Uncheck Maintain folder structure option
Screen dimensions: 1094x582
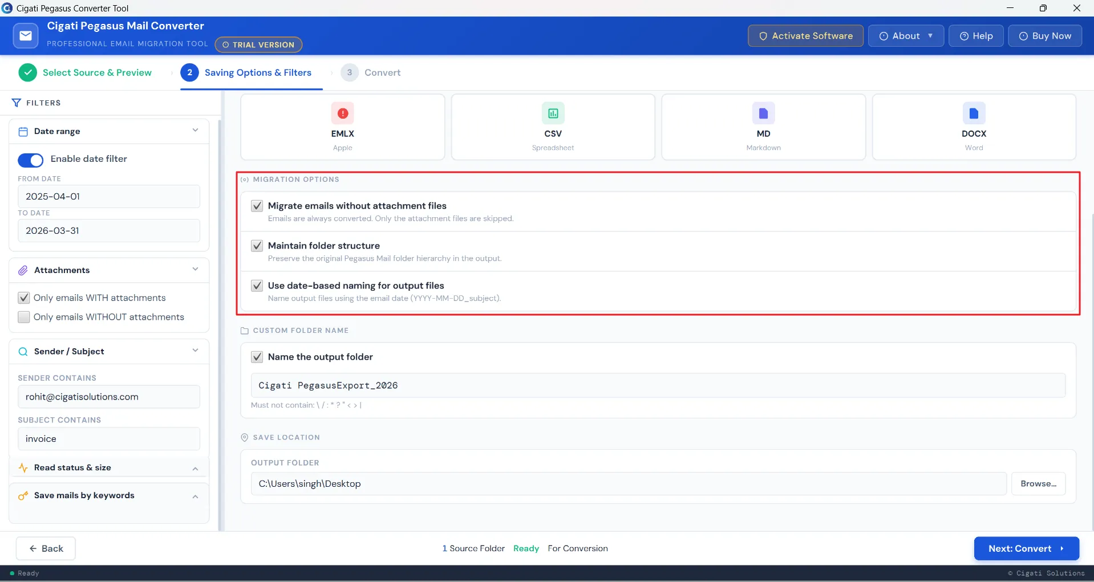(x=257, y=246)
